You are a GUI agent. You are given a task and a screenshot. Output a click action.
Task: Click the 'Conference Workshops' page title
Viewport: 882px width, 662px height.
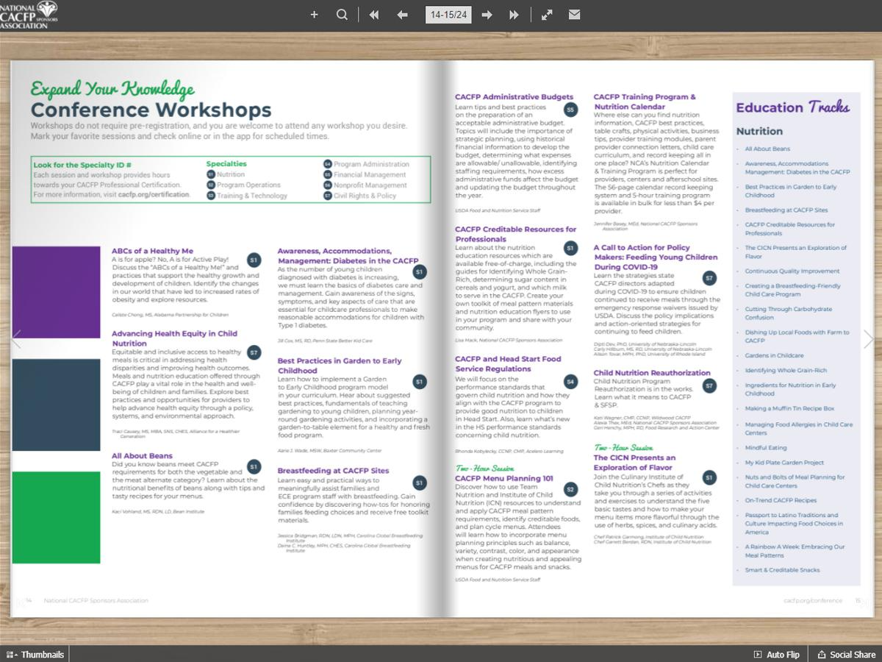click(x=151, y=110)
